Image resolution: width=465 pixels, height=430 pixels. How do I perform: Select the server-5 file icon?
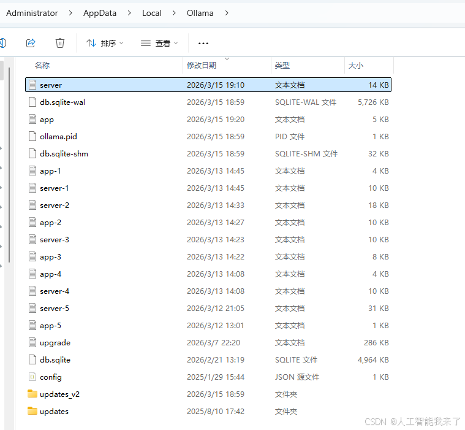tap(32, 309)
